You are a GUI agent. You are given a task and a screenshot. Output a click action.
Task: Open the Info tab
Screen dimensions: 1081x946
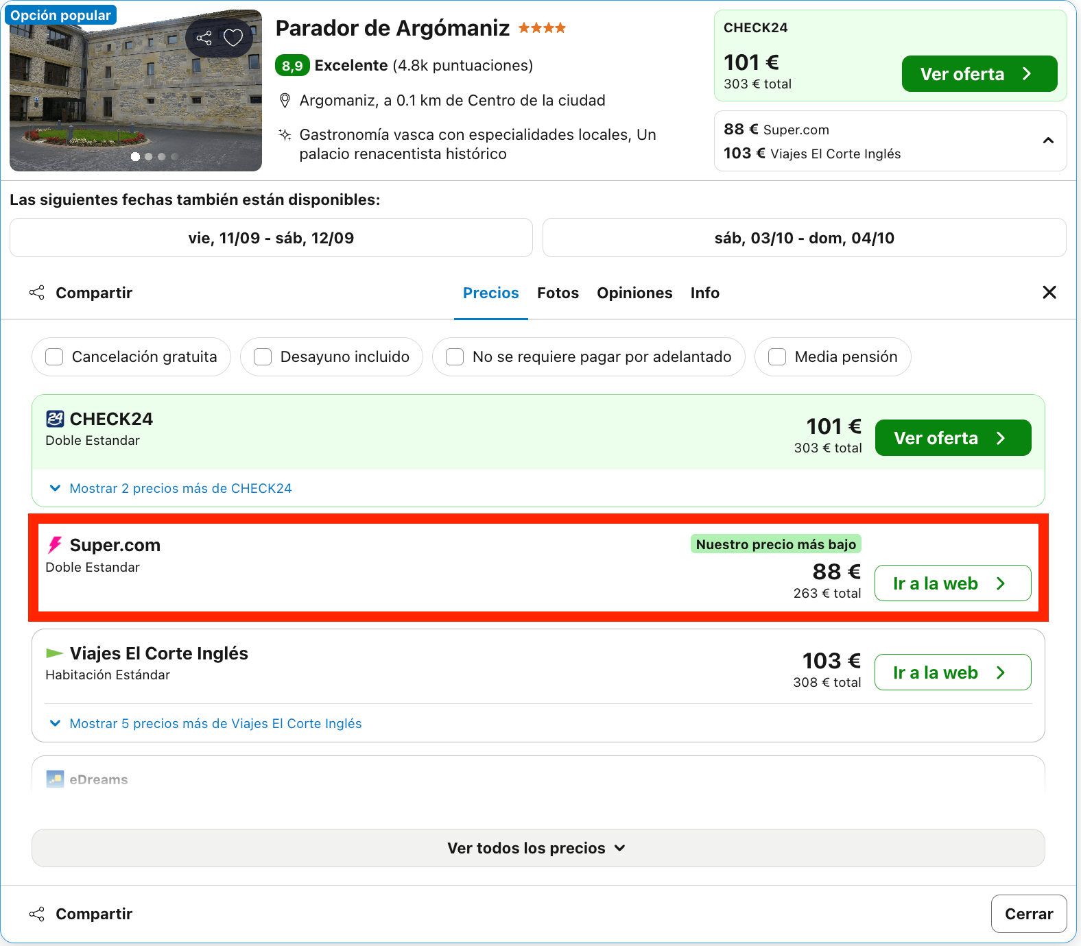pos(705,293)
